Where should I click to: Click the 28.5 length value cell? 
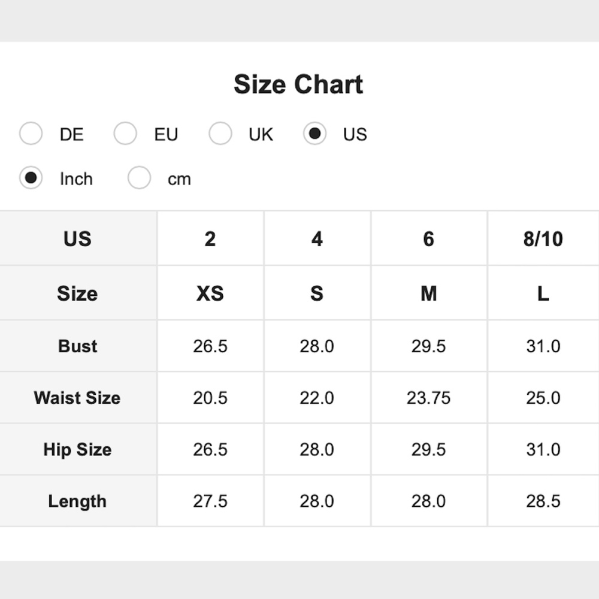(x=543, y=501)
